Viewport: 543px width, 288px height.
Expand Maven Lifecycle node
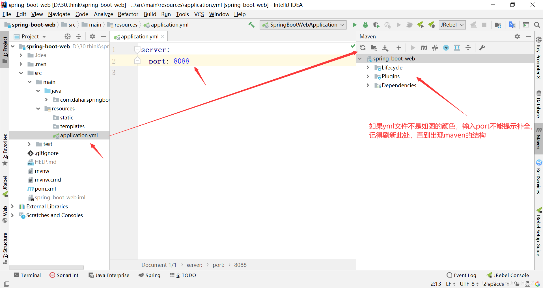368,67
